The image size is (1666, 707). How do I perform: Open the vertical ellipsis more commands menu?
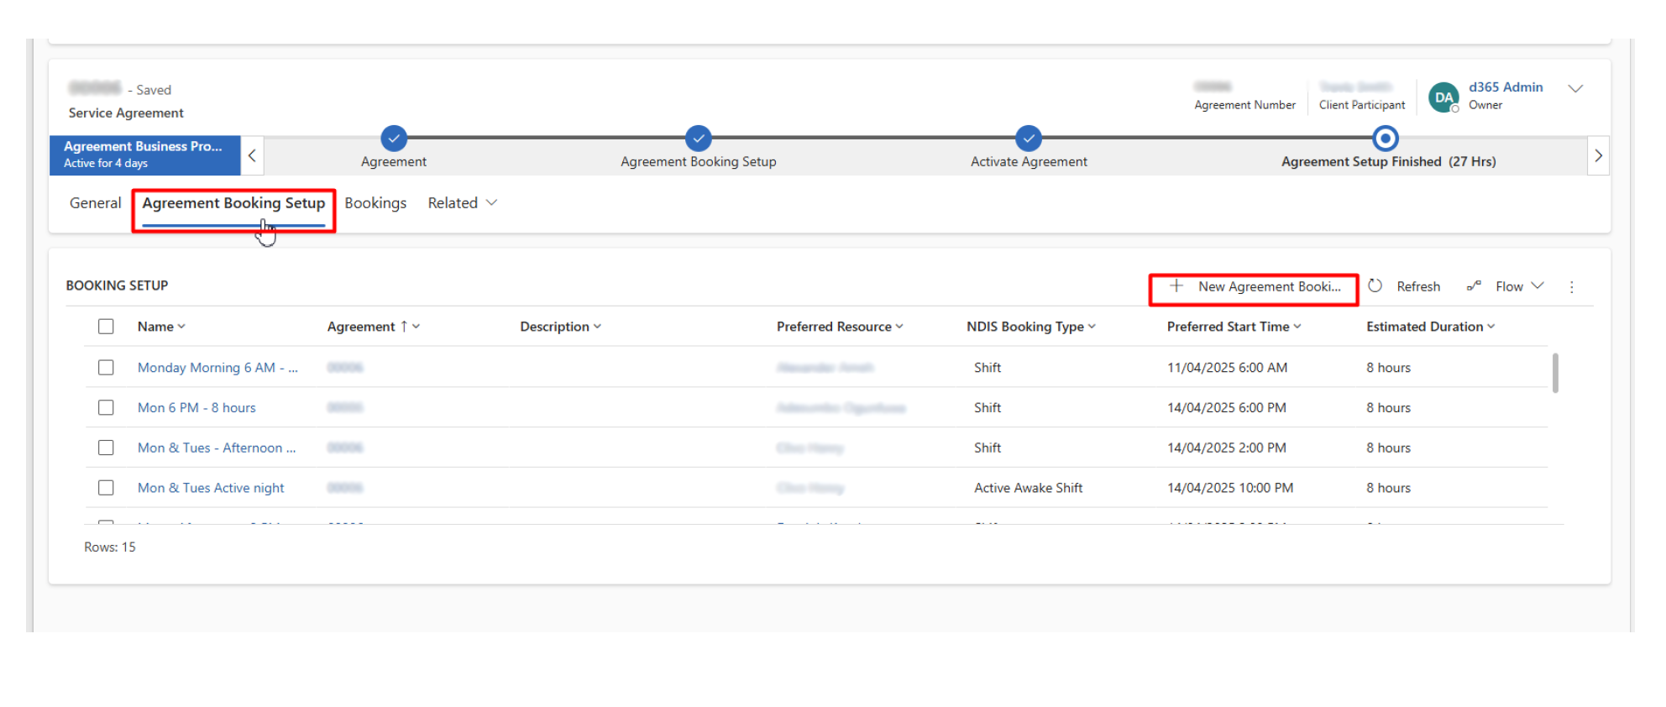(x=1571, y=287)
